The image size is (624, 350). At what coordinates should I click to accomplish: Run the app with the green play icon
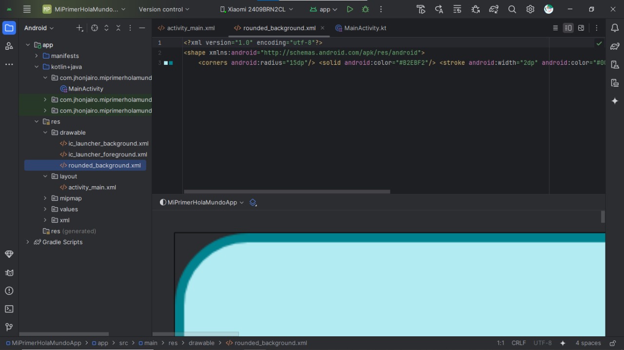pos(350,9)
